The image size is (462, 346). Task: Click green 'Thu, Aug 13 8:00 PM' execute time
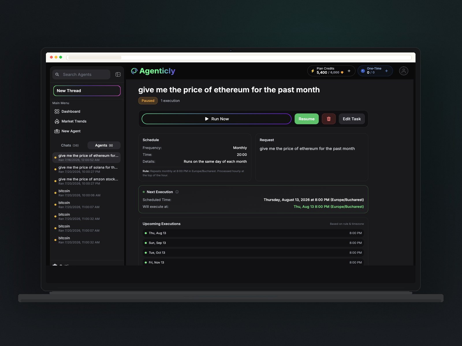pos(329,207)
